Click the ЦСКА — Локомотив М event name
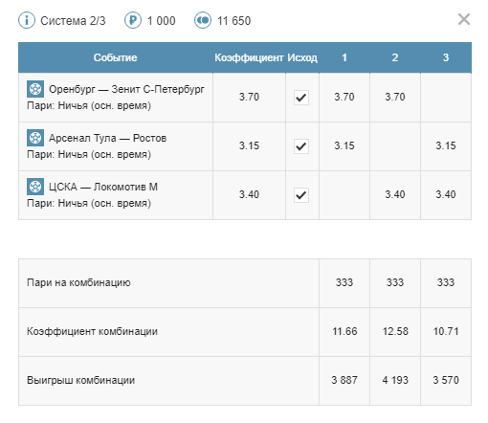This screenshot has height=423, width=488. 103,187
